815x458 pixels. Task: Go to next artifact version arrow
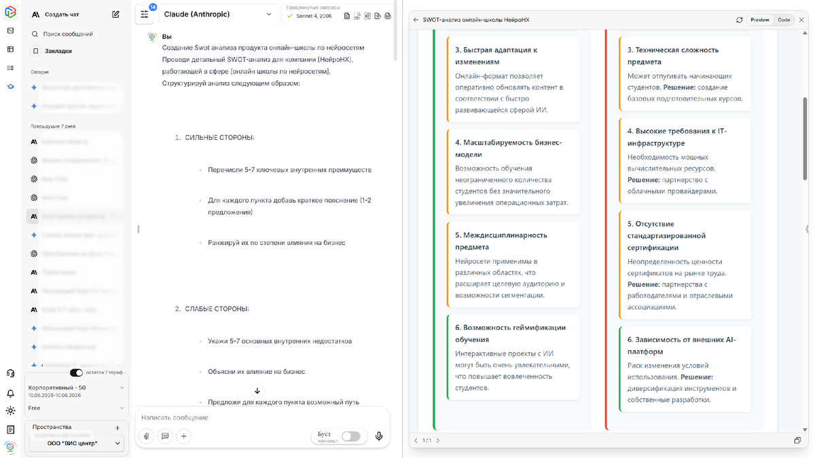pyautogui.click(x=438, y=440)
